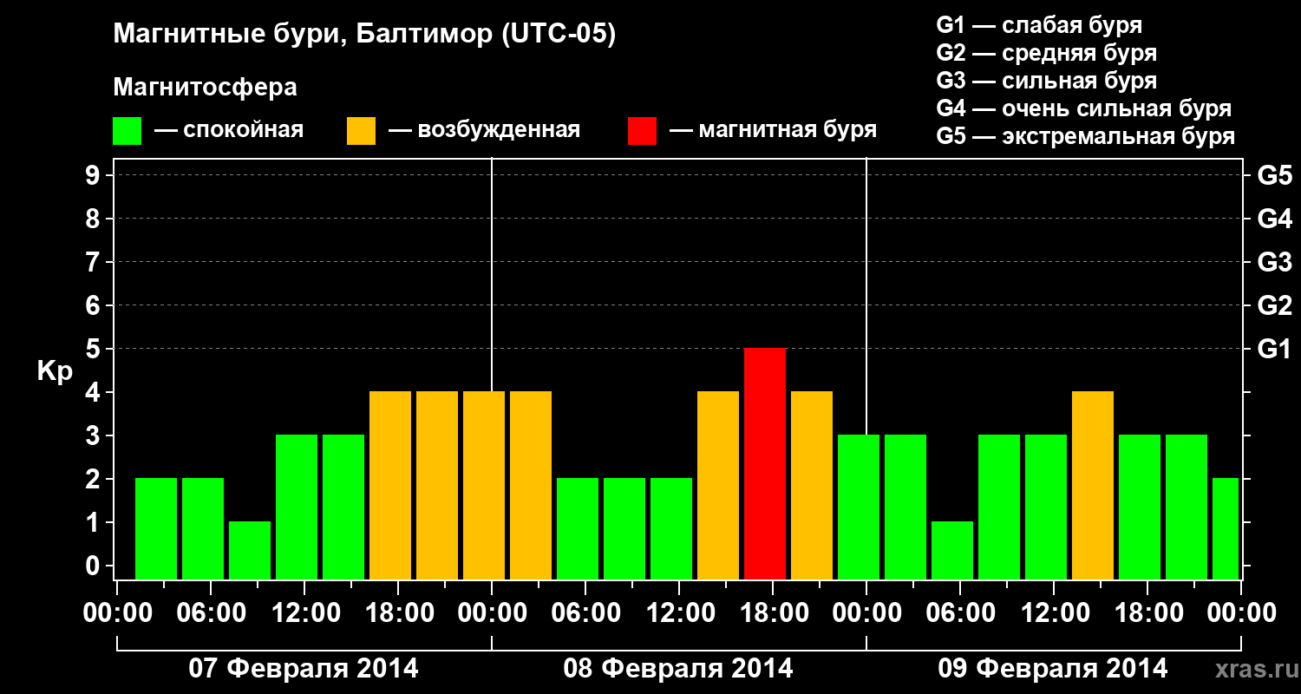Click the '— спокойная' legend label
The width and height of the screenshot is (1301, 694).
tap(229, 130)
